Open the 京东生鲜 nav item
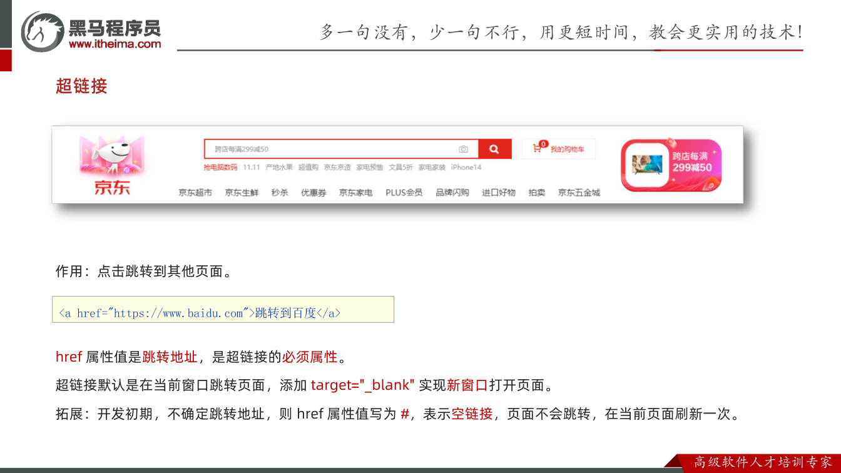This screenshot has width=841, height=473. 242,193
